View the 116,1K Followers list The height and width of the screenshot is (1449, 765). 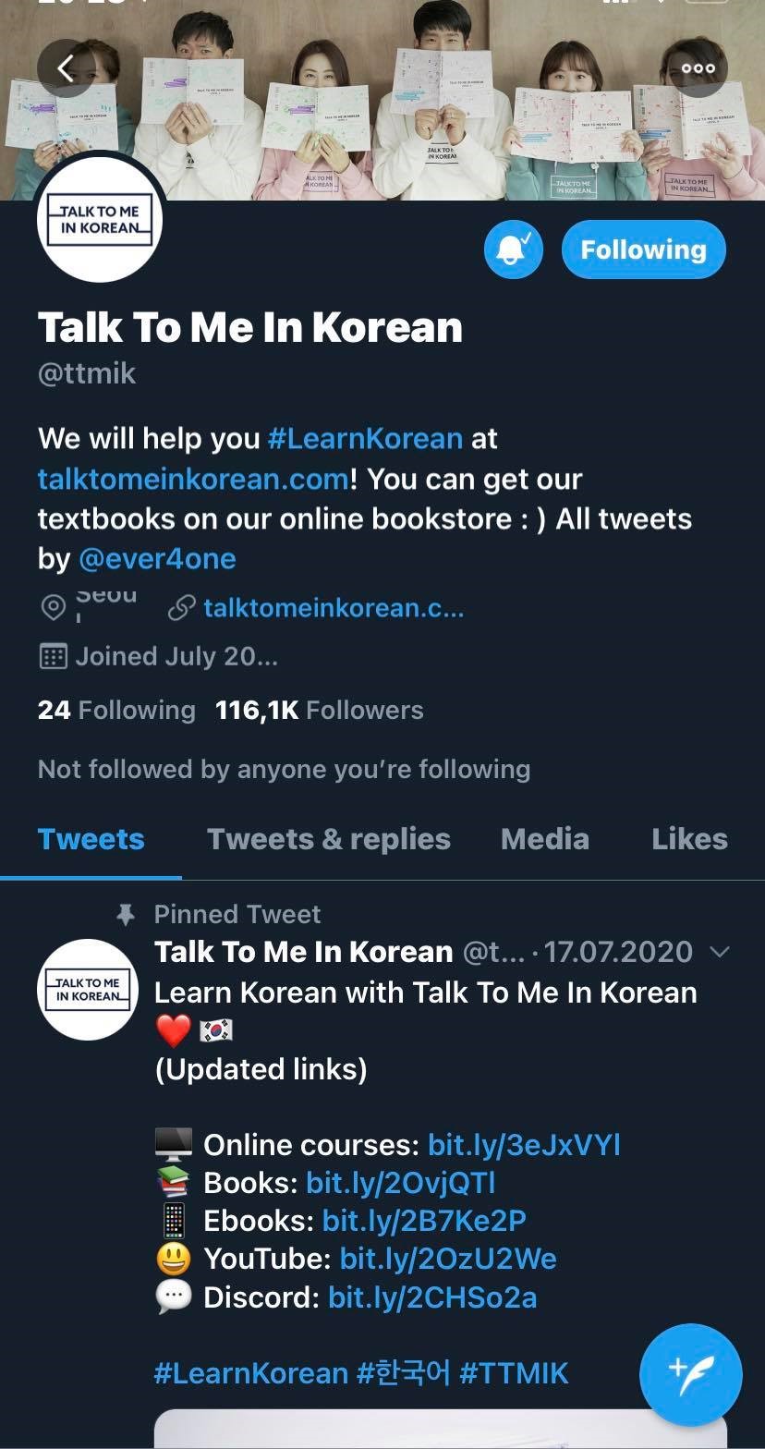pyautogui.click(x=319, y=710)
